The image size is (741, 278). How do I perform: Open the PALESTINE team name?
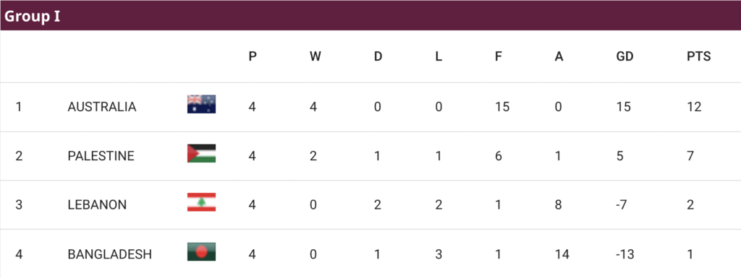tap(101, 156)
